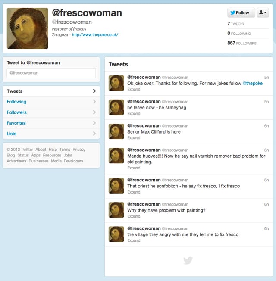Click avatar beside 'the village they angry' tweet
The width and height of the screenshot is (276, 281).
(116, 234)
